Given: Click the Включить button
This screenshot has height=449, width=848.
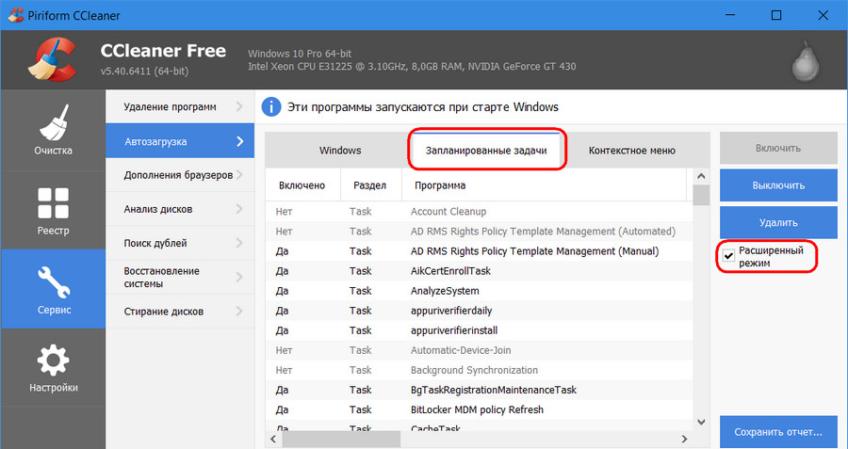Looking at the screenshot, I should pos(778,148).
